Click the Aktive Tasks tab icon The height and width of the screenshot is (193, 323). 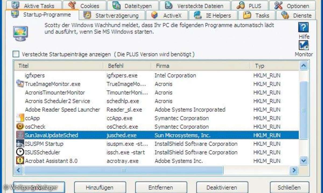[x=16, y=5]
